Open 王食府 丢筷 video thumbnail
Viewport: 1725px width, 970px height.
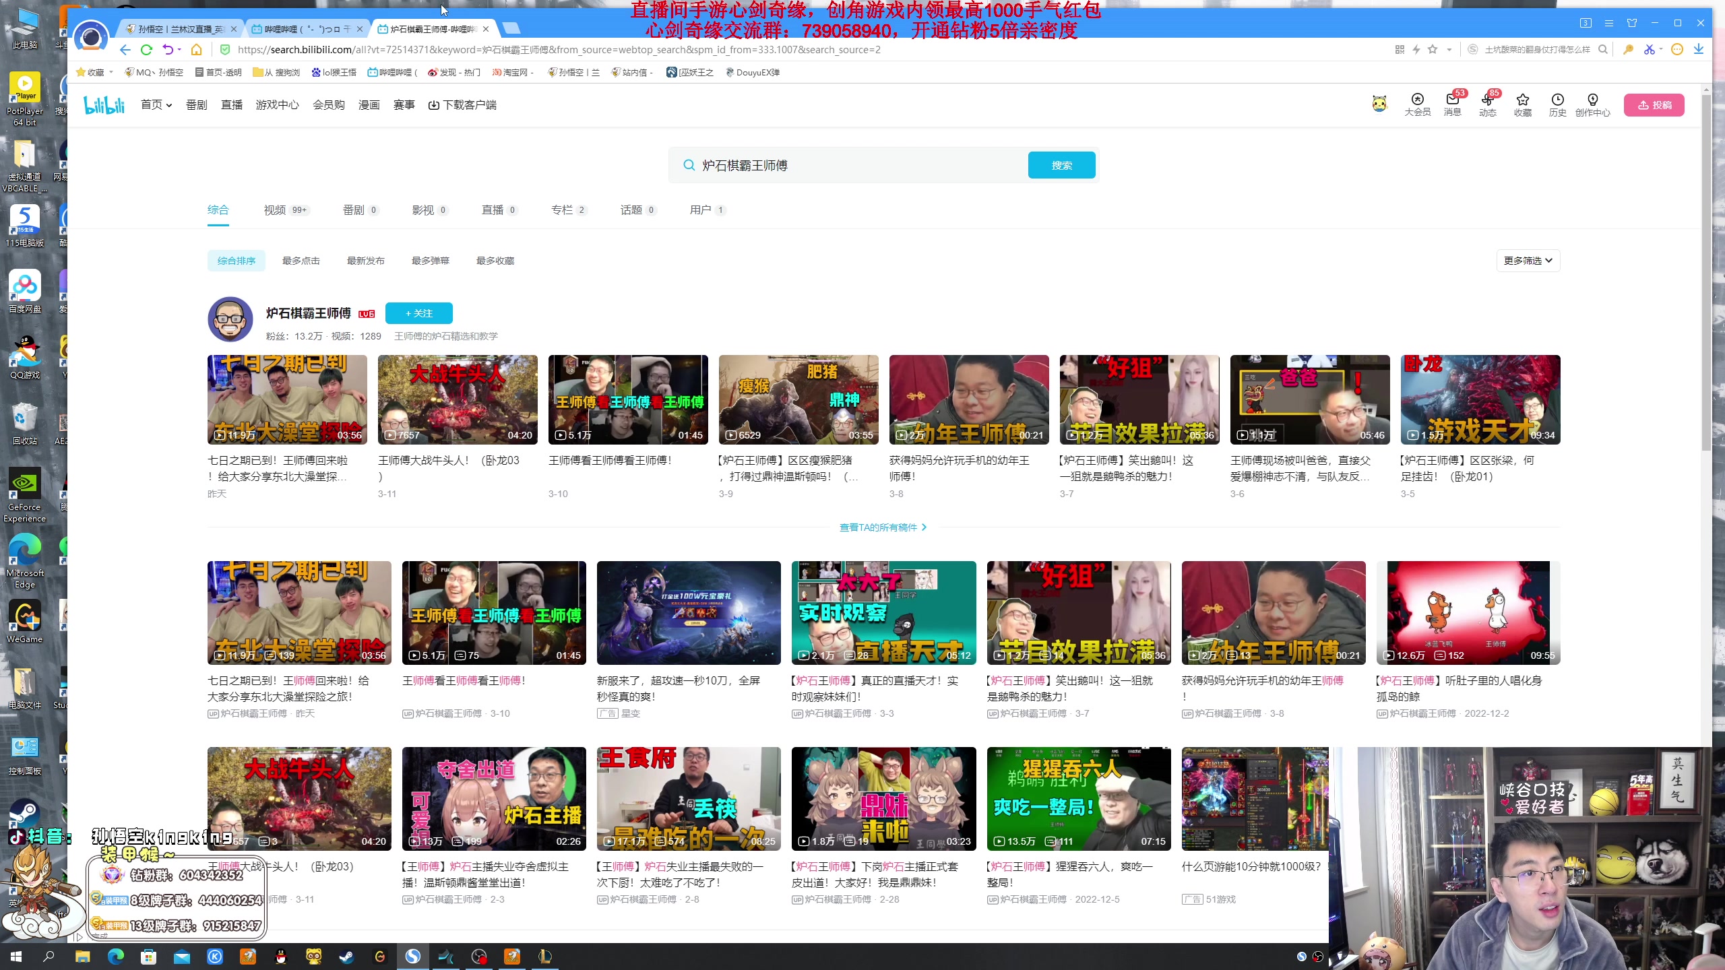pyautogui.click(x=689, y=798)
